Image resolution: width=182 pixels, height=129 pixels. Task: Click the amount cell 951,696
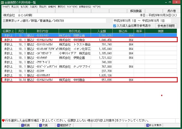[x=102, y=80]
